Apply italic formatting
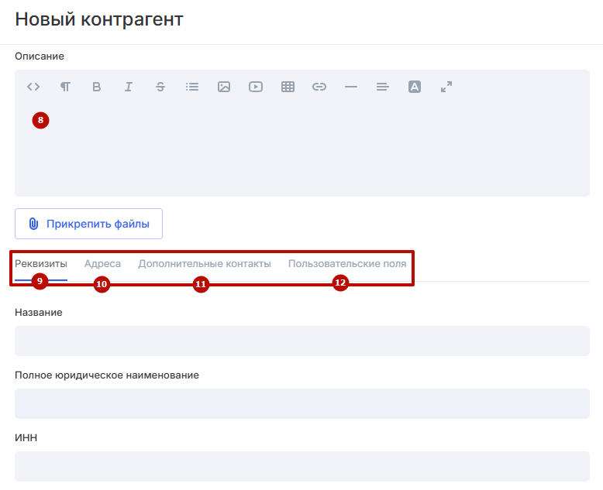 pos(129,87)
